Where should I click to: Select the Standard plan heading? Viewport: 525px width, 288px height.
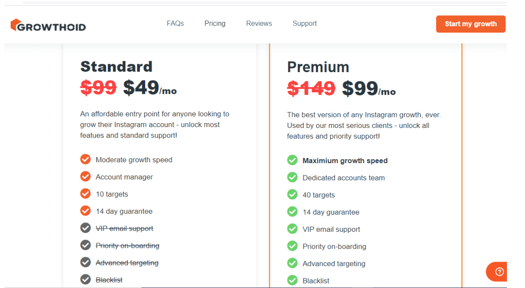point(117,66)
